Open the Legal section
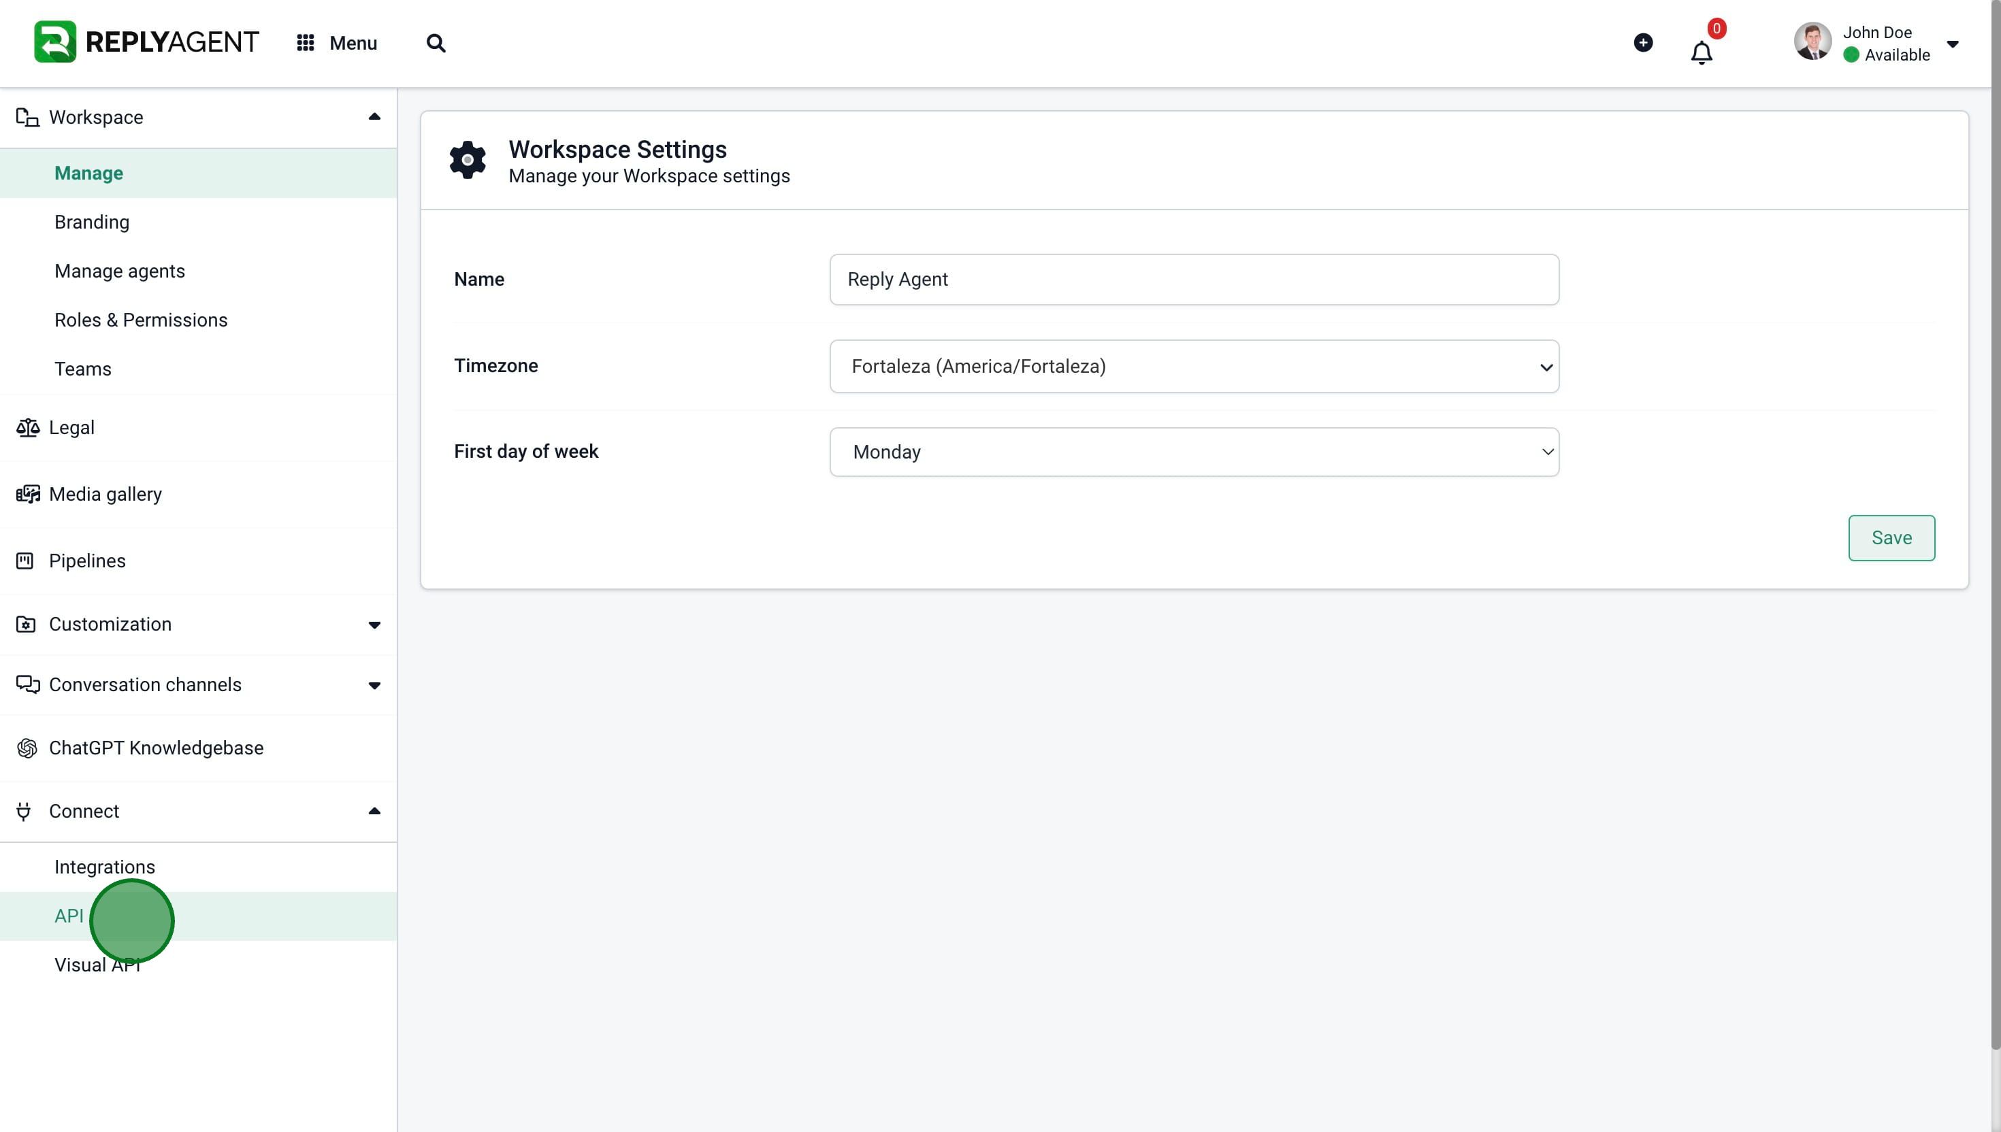This screenshot has height=1132, width=2001. coord(198,428)
